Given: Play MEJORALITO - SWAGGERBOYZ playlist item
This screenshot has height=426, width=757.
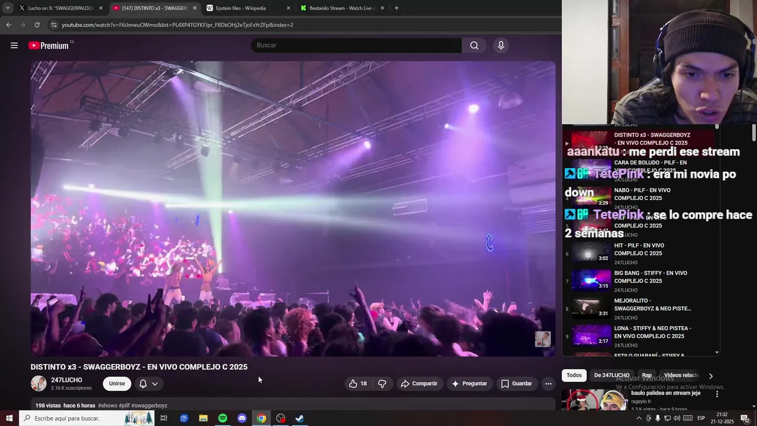Looking at the screenshot, I should 642,308.
